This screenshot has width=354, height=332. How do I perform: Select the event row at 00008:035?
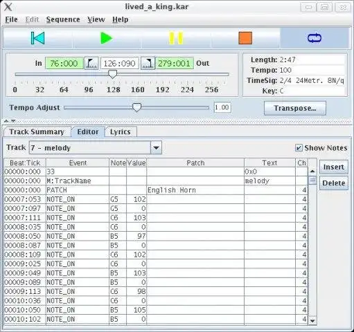pyautogui.click(x=156, y=227)
